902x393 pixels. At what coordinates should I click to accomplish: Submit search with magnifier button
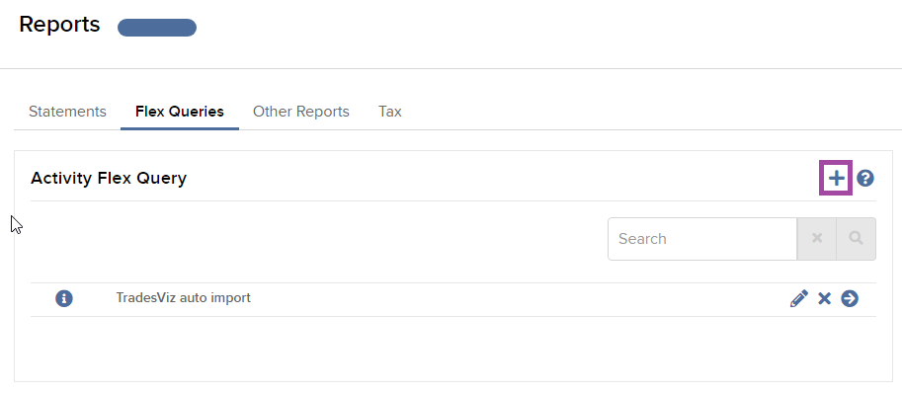coord(856,238)
